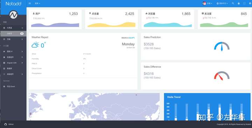
Task: Click the 1,865 views count
Action: [186, 14]
